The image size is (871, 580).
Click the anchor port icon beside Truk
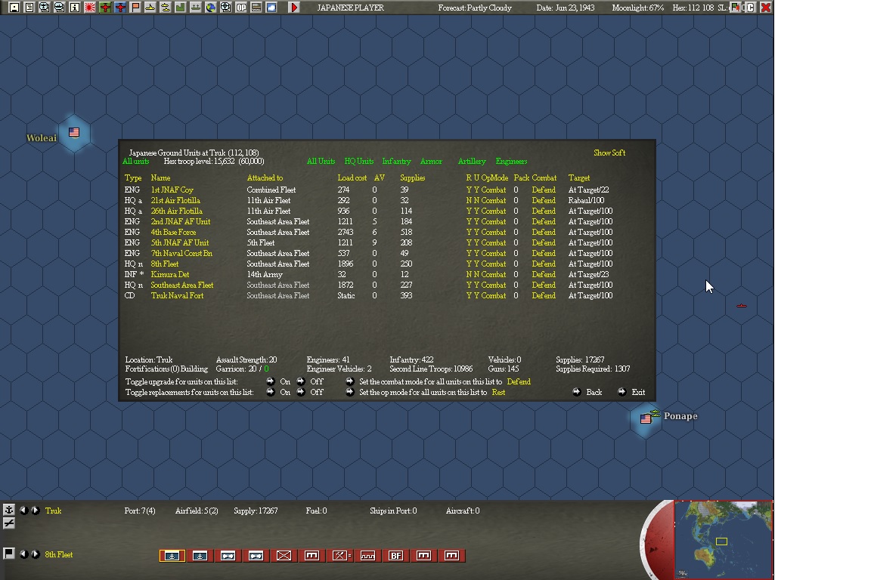[9, 510]
